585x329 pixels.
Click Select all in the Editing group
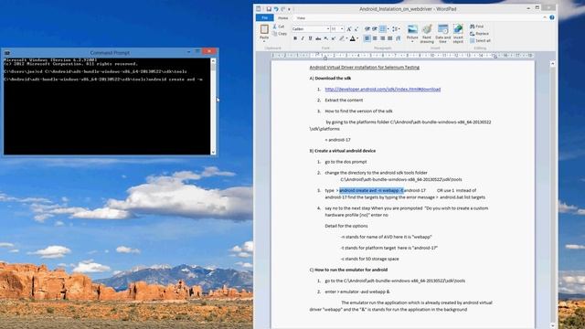click(x=480, y=40)
